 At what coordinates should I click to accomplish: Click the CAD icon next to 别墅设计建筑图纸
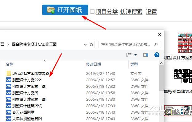click(9, 106)
